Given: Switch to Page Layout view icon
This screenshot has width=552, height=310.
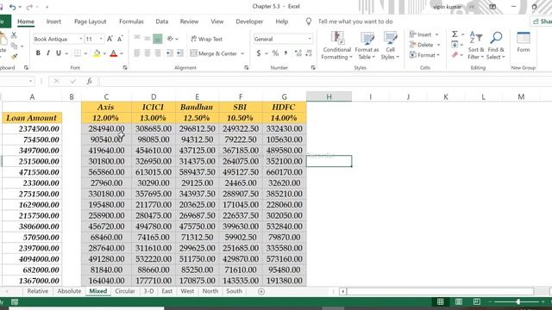Looking at the screenshot, I should coord(459,301).
